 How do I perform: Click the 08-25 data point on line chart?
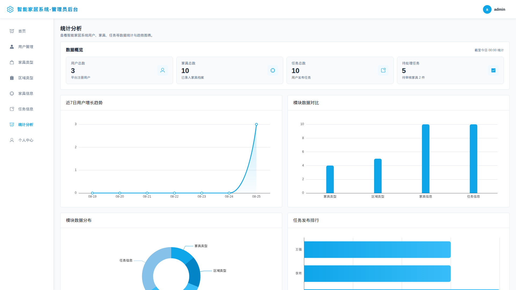(256, 124)
